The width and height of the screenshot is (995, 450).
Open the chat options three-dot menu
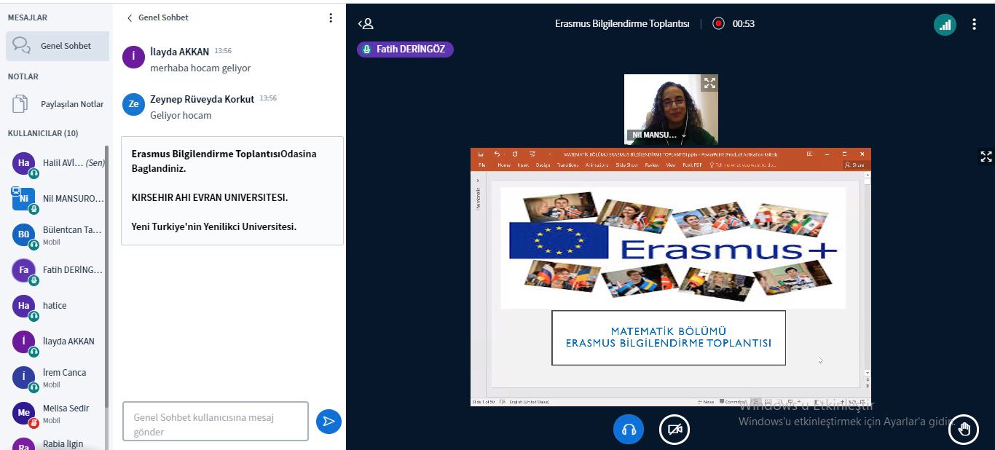[331, 17]
